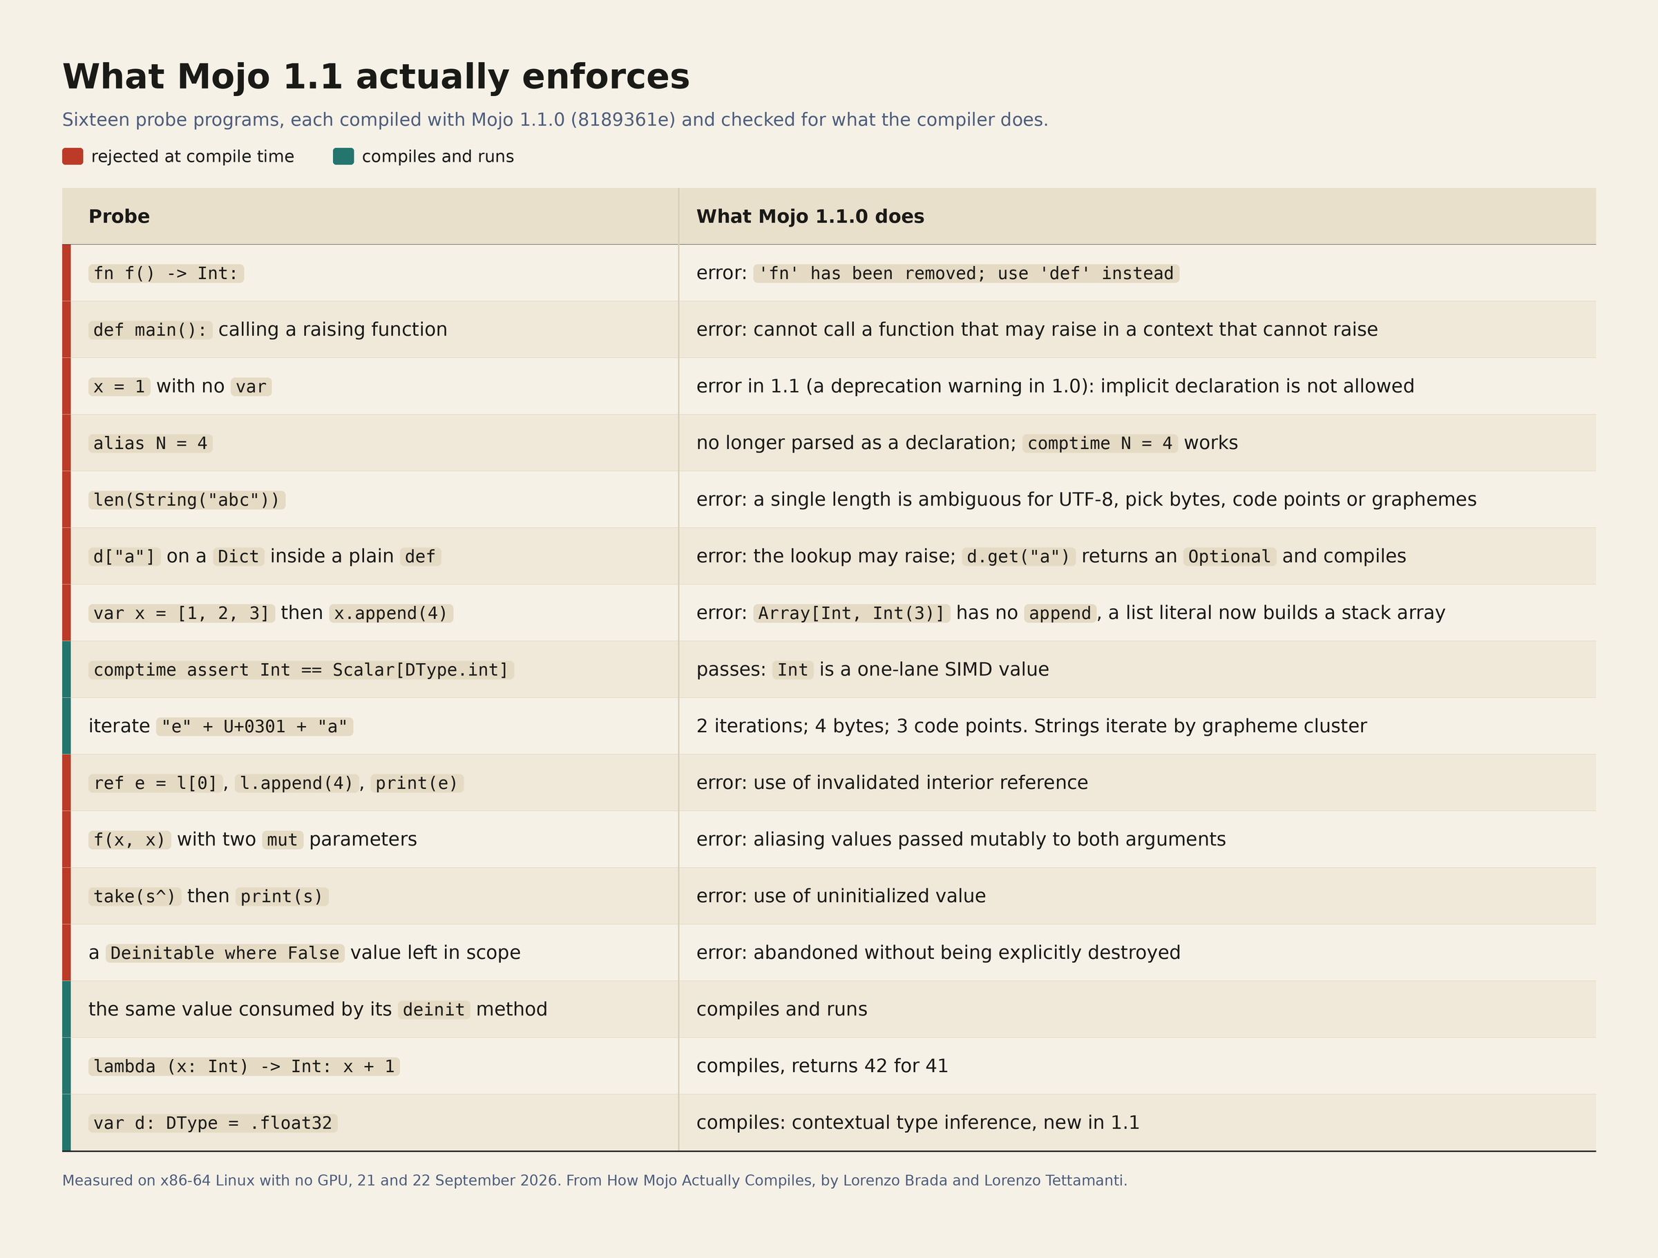Click the 'l.append(4)' code snippet

297,783
